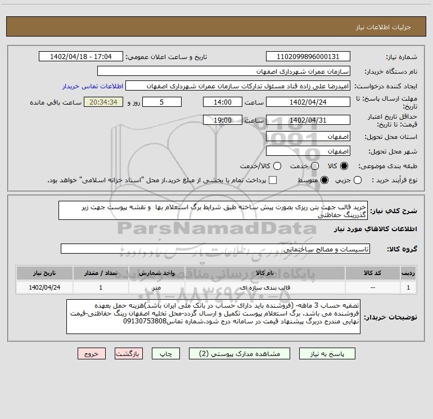Click the استان محل تحویل: label
The width and height of the screenshot is (433, 419).
[x=391, y=137]
